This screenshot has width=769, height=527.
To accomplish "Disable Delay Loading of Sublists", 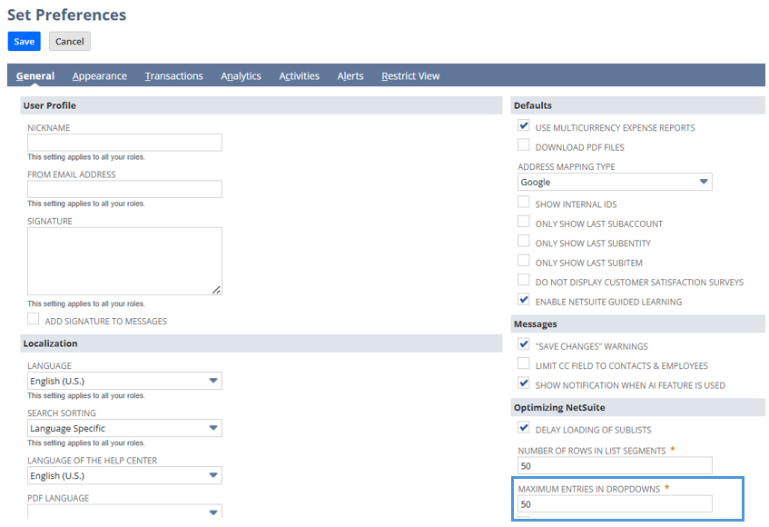I will [524, 428].
